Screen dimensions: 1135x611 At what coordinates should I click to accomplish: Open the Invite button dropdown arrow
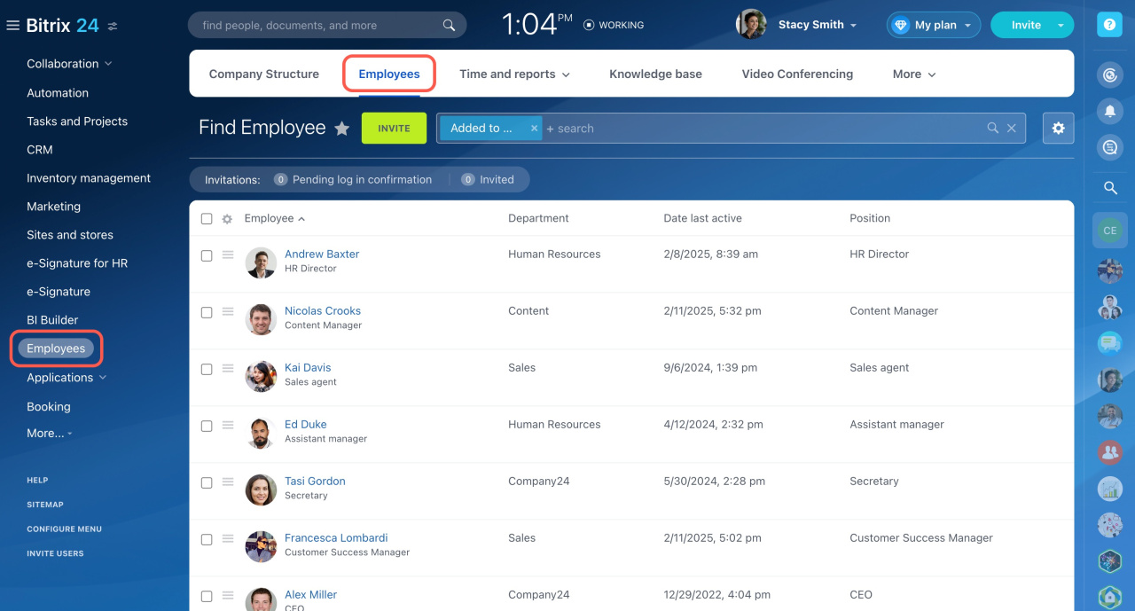tap(1061, 26)
